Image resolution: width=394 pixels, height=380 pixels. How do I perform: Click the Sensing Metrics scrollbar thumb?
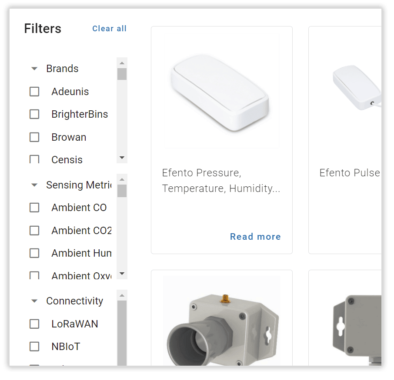point(122,191)
